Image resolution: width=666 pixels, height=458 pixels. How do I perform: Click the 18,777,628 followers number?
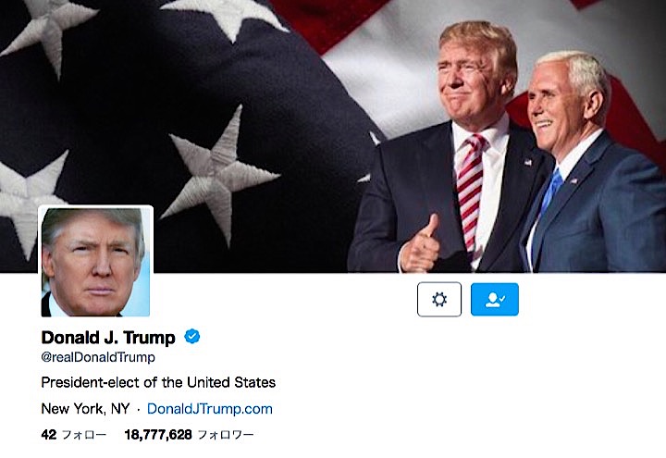[158, 435]
